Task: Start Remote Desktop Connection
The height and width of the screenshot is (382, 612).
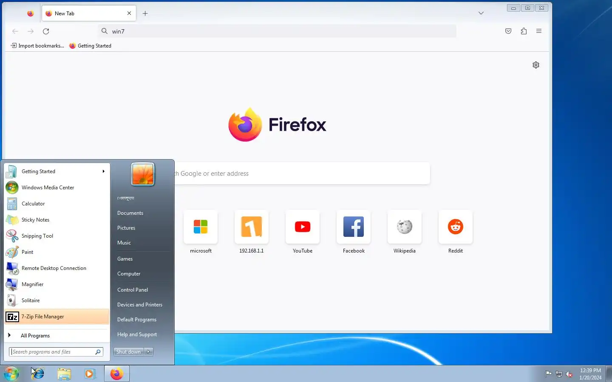Action: (57, 268)
